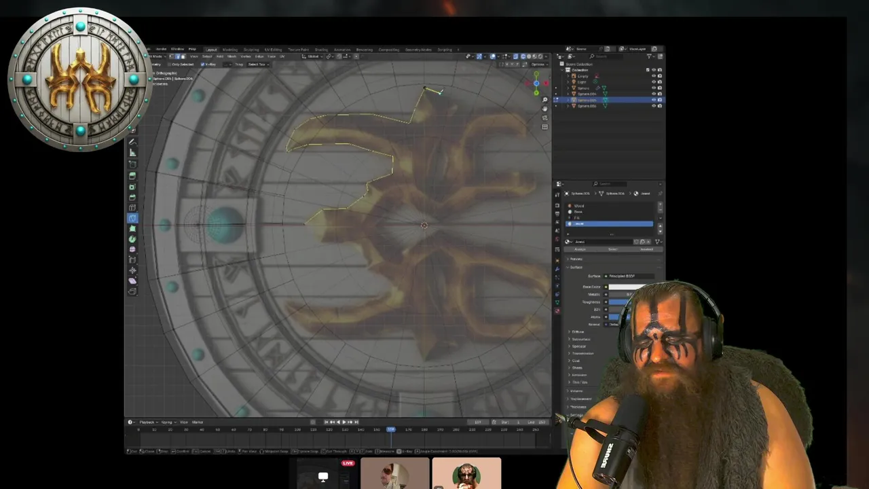Click the viewport pan hand gizmo
Viewport: 869px width, 489px height.
click(x=544, y=109)
